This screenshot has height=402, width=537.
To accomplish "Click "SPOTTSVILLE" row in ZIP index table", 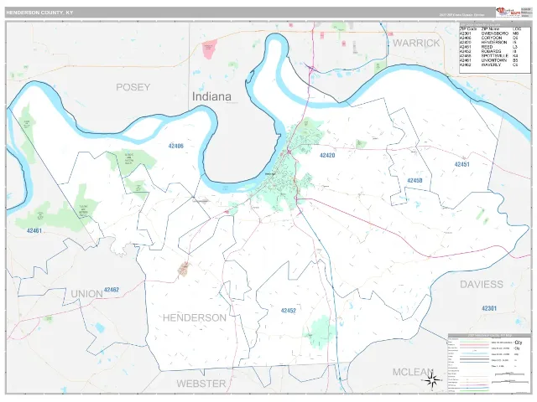I will [489, 56].
